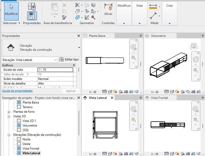Open the Escala da vista dropdown

[x=71, y=70]
